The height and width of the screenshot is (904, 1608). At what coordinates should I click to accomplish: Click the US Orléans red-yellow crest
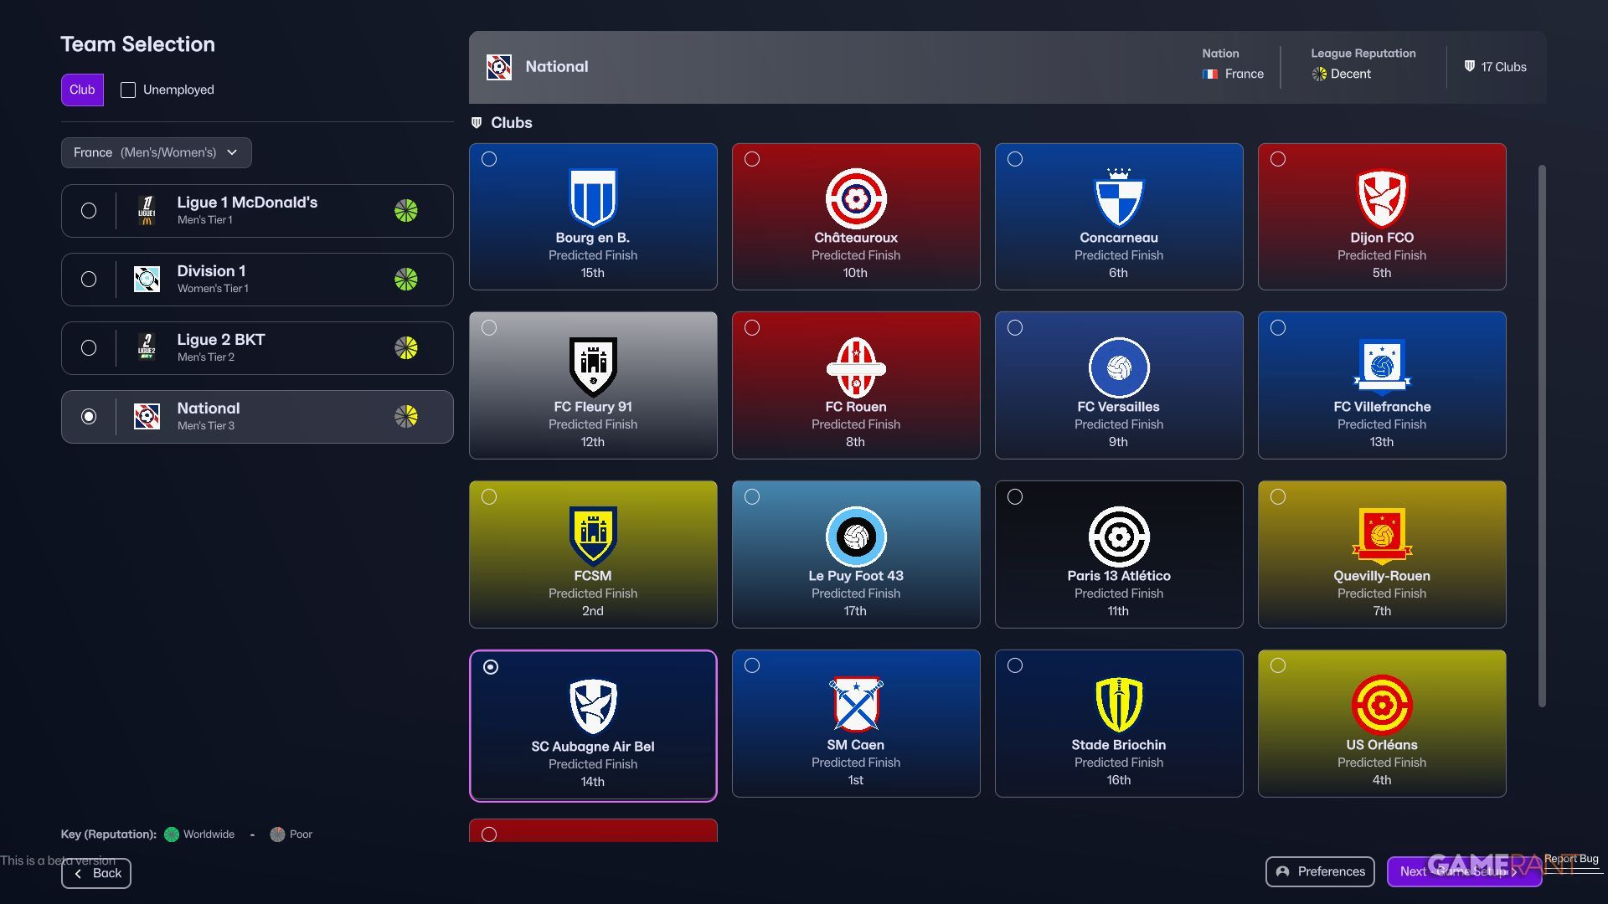pos(1381,704)
